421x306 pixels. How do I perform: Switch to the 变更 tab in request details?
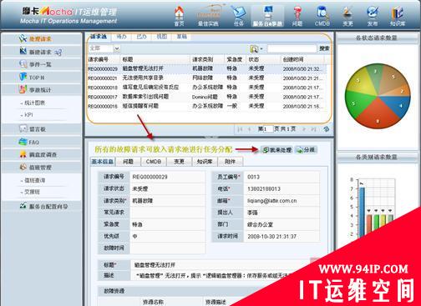click(x=179, y=162)
